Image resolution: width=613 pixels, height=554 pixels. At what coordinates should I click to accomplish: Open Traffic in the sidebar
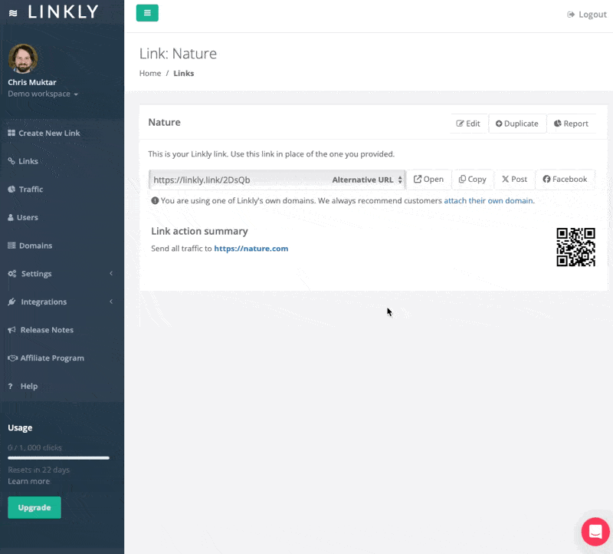point(31,190)
